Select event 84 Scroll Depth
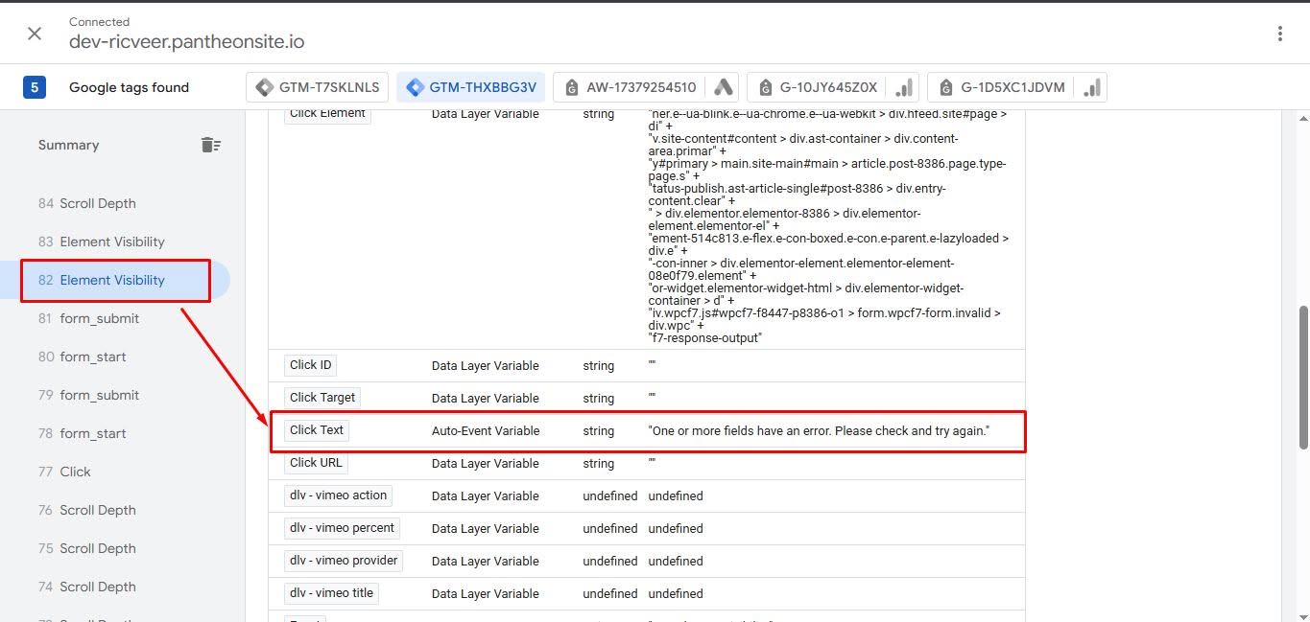This screenshot has width=1310, height=622. tap(87, 203)
